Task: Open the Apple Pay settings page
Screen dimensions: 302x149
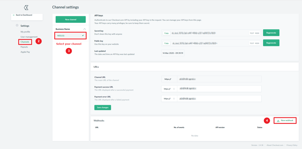Action: [25, 52]
